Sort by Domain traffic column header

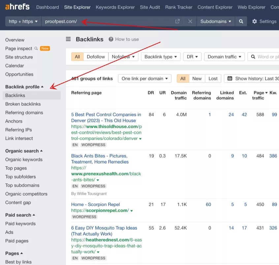click(x=179, y=95)
